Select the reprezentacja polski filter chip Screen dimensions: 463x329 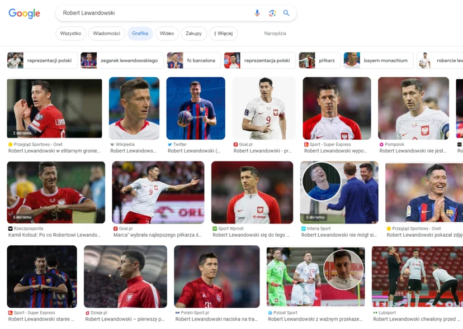(x=259, y=60)
